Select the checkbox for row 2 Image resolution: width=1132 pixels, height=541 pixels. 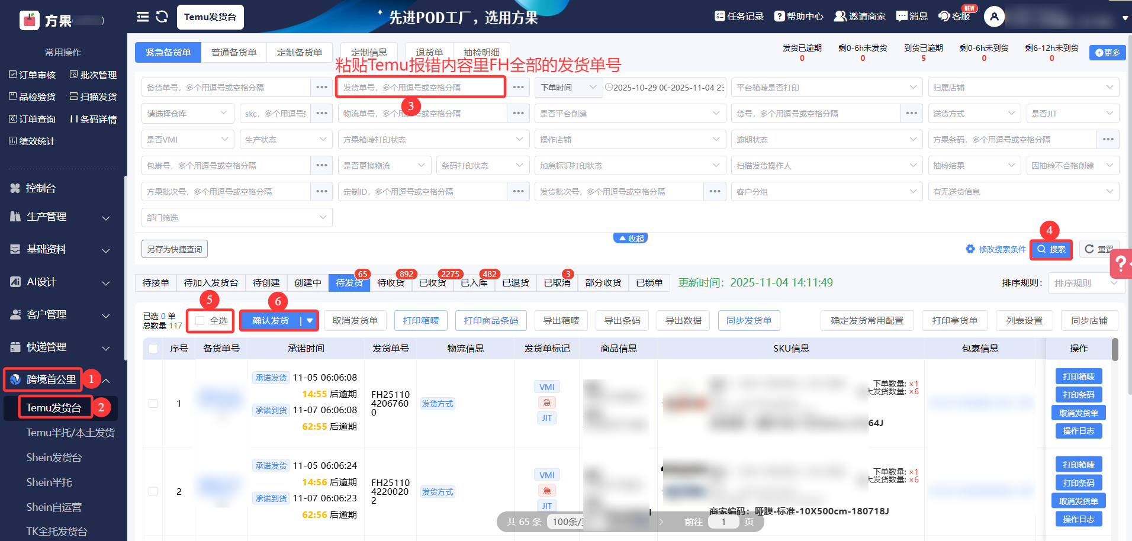(x=153, y=491)
